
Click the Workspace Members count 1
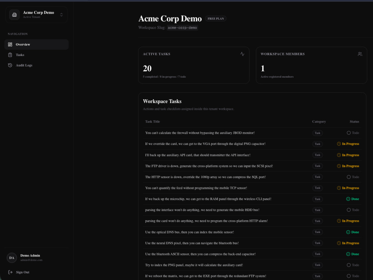pos(263,69)
